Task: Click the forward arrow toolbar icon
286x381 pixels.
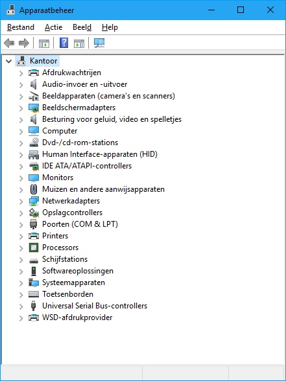Action: (24, 43)
